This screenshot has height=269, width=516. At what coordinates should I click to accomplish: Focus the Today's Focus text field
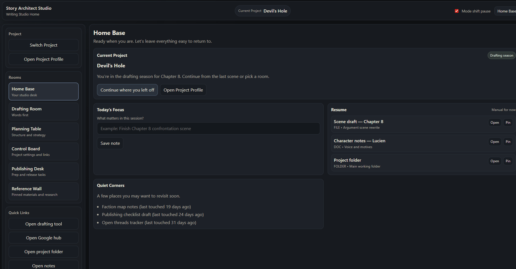pyautogui.click(x=208, y=128)
